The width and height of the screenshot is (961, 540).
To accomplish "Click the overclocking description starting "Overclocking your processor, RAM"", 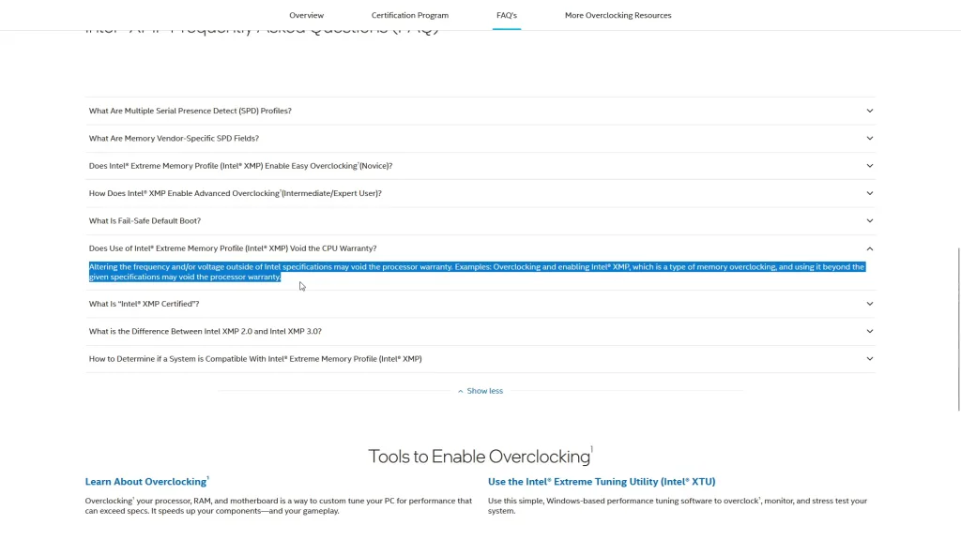I will (279, 505).
